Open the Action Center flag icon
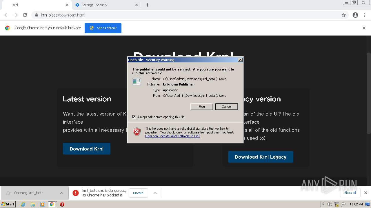This screenshot has width=371, height=208. pos(343,204)
